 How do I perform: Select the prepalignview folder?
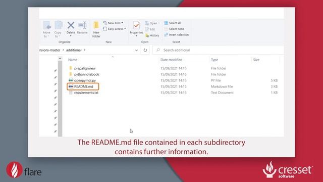click(85, 68)
